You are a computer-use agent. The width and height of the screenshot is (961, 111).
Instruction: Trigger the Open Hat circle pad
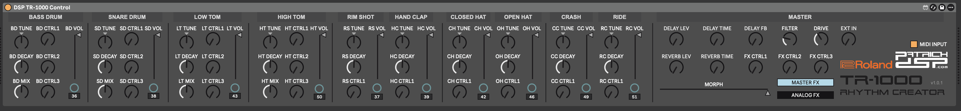click(532, 88)
